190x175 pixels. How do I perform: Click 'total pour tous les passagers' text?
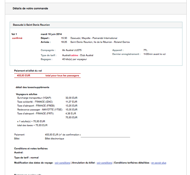click(x=62, y=76)
